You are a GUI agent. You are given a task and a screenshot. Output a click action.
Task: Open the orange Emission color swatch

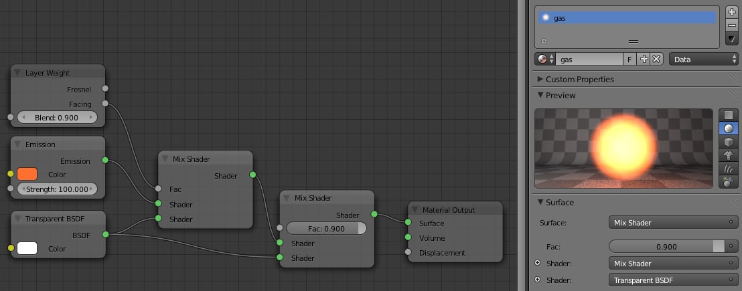coord(27,175)
